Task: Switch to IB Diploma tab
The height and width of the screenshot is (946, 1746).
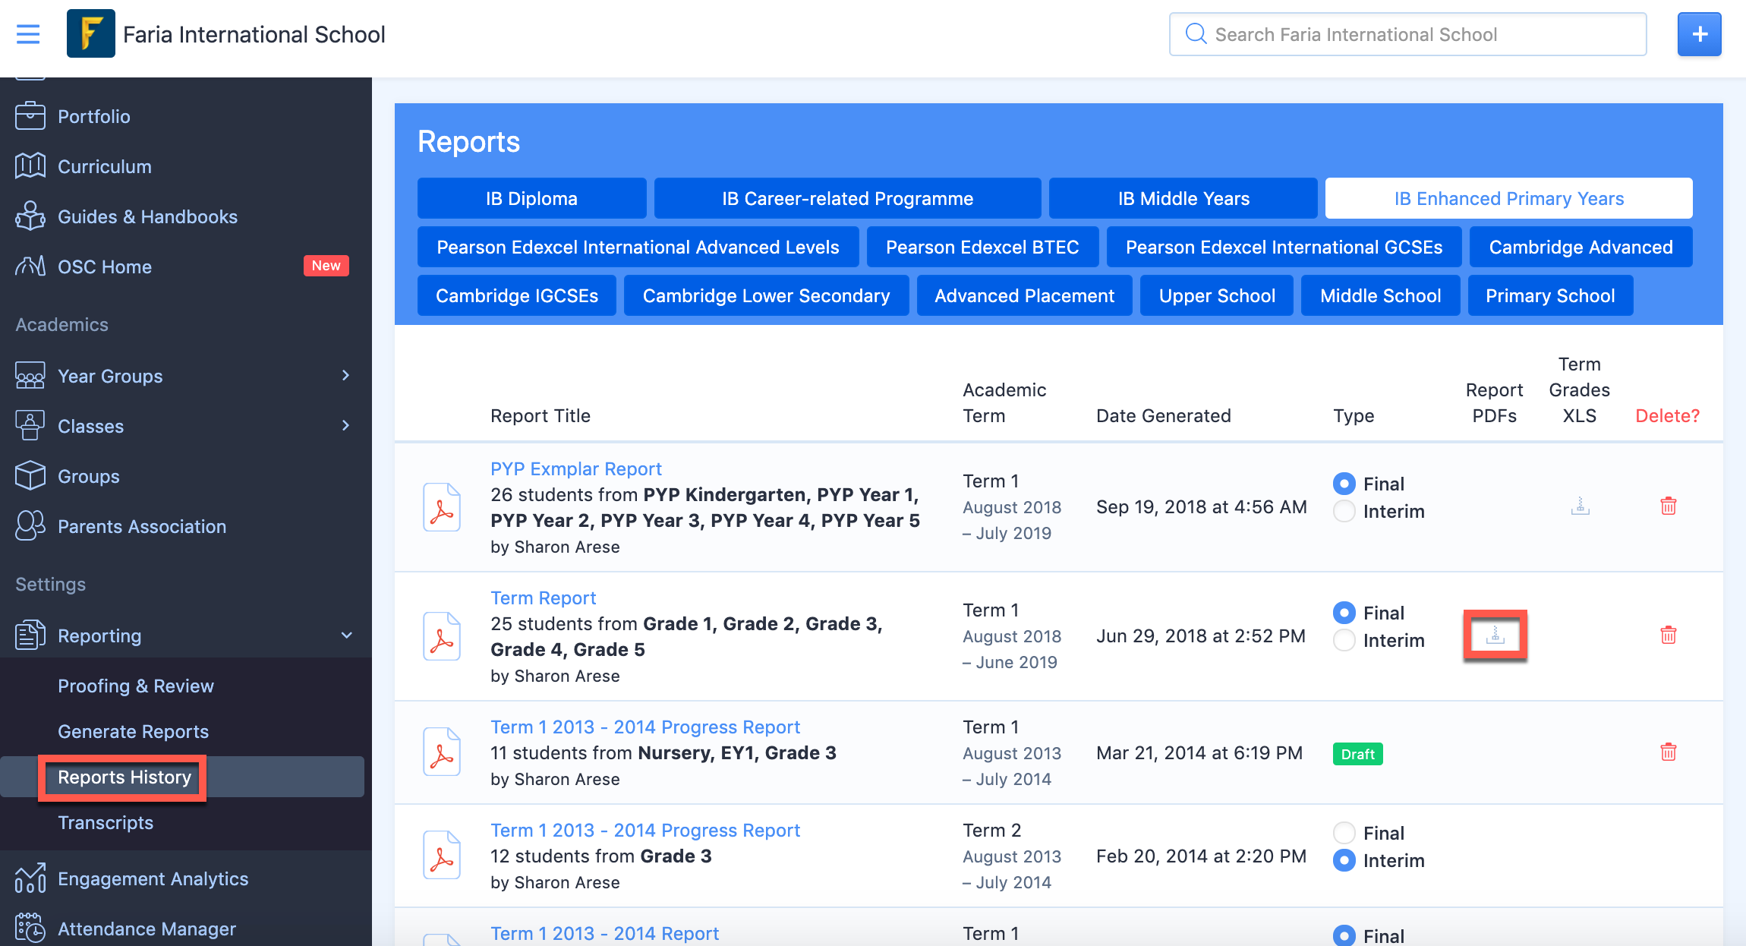Action: (x=531, y=198)
